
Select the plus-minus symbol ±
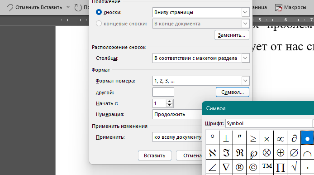(226, 137)
